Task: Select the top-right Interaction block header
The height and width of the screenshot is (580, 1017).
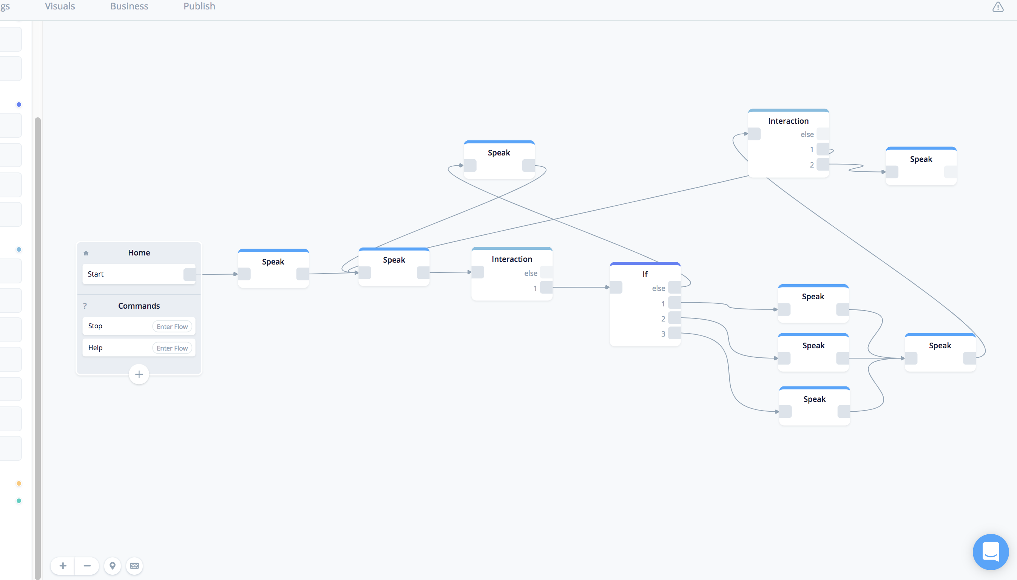Action: point(788,121)
